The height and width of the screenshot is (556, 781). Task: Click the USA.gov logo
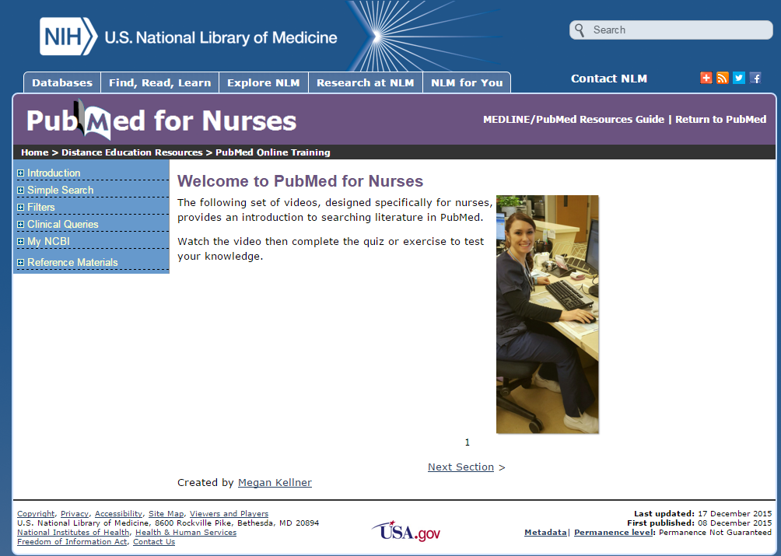tap(406, 531)
